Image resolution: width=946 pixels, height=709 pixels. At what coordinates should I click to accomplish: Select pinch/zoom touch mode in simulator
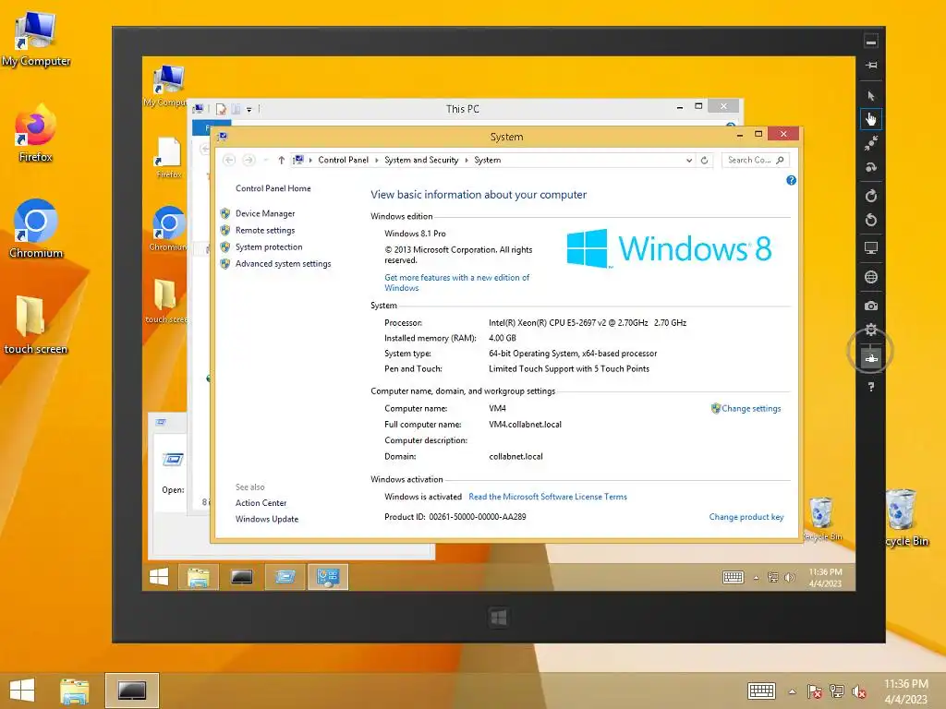tap(870, 143)
